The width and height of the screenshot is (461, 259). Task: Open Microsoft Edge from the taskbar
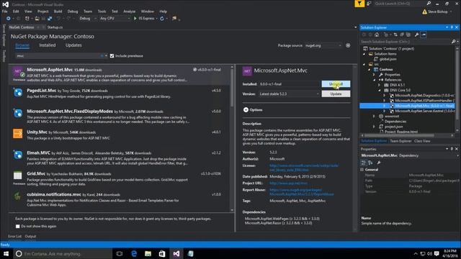pyautogui.click(x=134, y=253)
